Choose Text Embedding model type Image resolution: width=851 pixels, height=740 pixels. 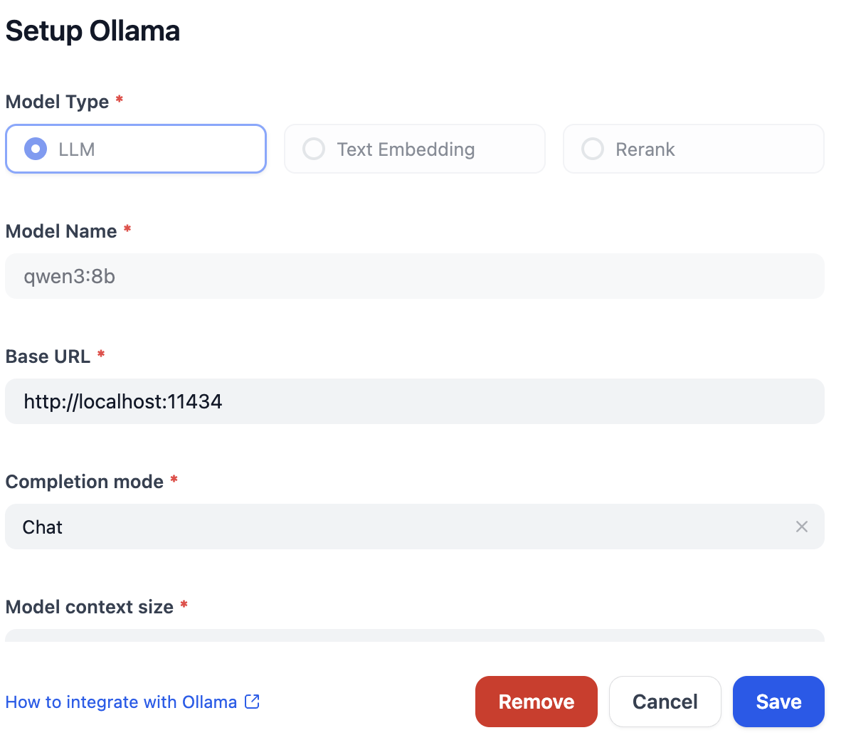click(x=415, y=149)
